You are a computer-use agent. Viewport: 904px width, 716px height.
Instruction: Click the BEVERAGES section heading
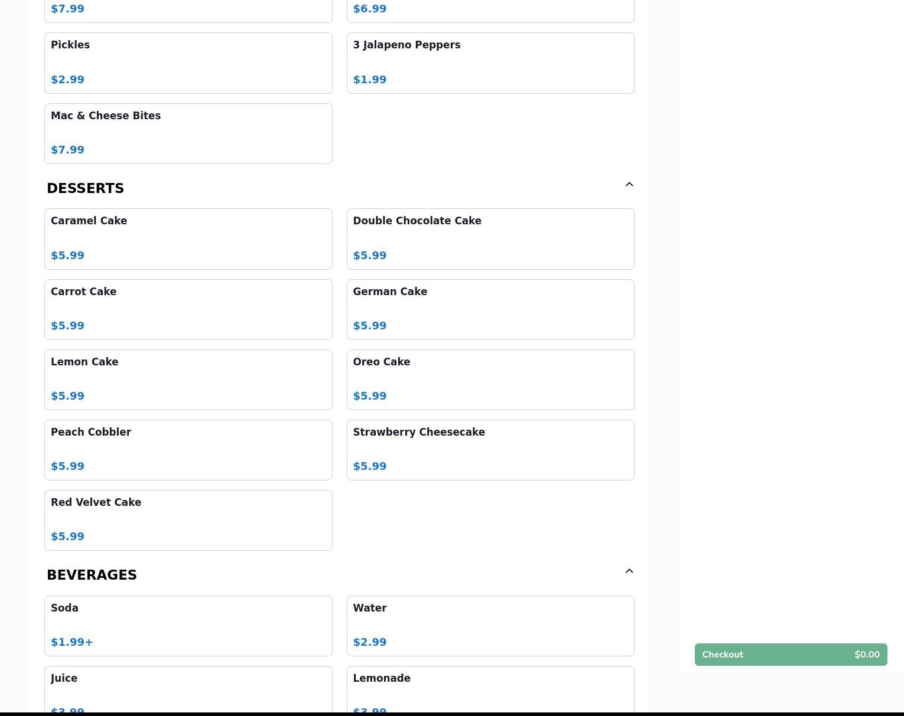click(x=92, y=575)
